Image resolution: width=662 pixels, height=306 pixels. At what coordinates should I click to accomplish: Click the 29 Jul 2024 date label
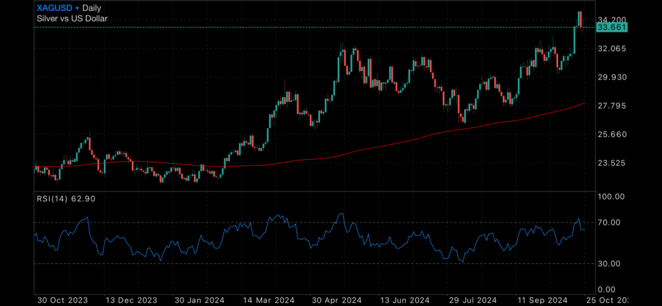tap(473, 300)
